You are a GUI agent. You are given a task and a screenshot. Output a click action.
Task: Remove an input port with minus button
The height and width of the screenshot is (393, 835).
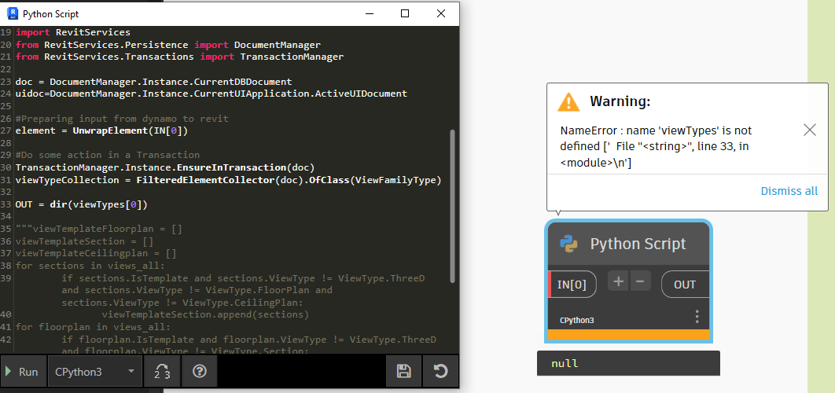(640, 281)
